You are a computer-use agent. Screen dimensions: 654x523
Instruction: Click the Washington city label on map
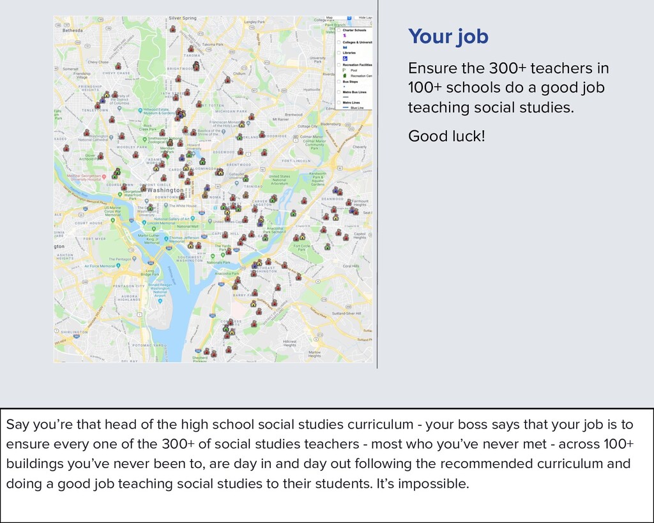pos(165,190)
